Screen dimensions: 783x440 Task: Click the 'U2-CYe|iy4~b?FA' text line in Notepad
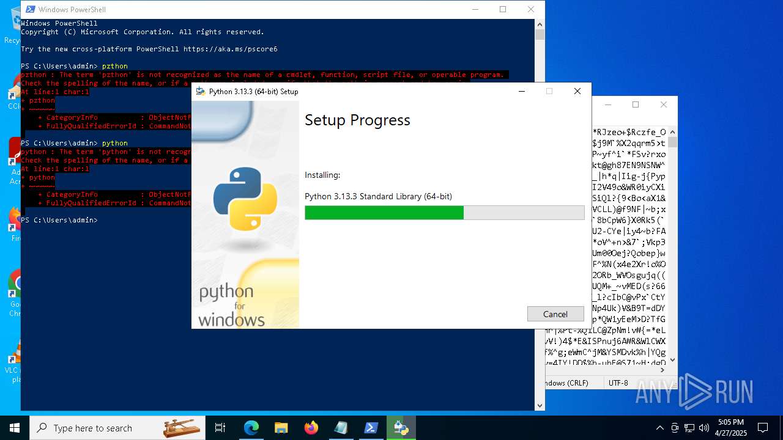tap(629, 231)
